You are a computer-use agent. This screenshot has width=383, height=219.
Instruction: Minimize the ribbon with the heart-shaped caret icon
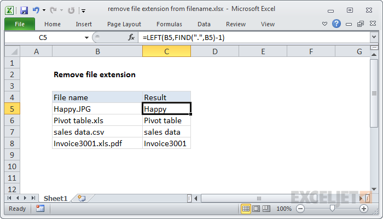click(x=324, y=24)
